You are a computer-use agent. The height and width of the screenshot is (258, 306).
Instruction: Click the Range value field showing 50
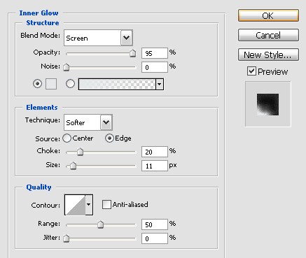coord(155,224)
